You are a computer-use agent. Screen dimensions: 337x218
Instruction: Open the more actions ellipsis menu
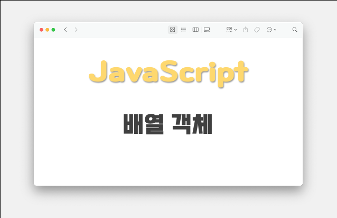(x=271, y=30)
